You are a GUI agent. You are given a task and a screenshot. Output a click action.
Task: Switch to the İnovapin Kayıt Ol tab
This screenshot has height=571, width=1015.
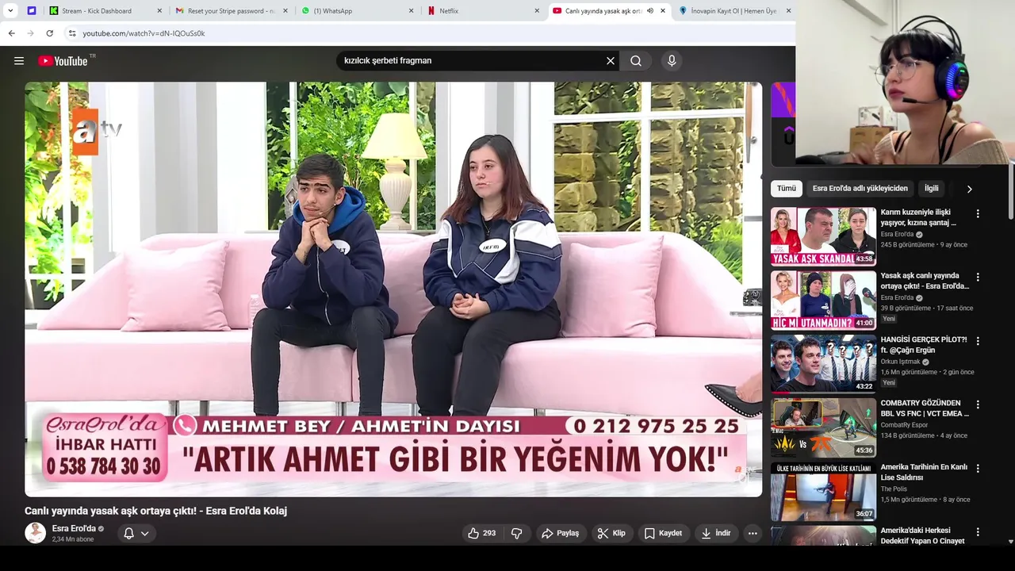733,11
